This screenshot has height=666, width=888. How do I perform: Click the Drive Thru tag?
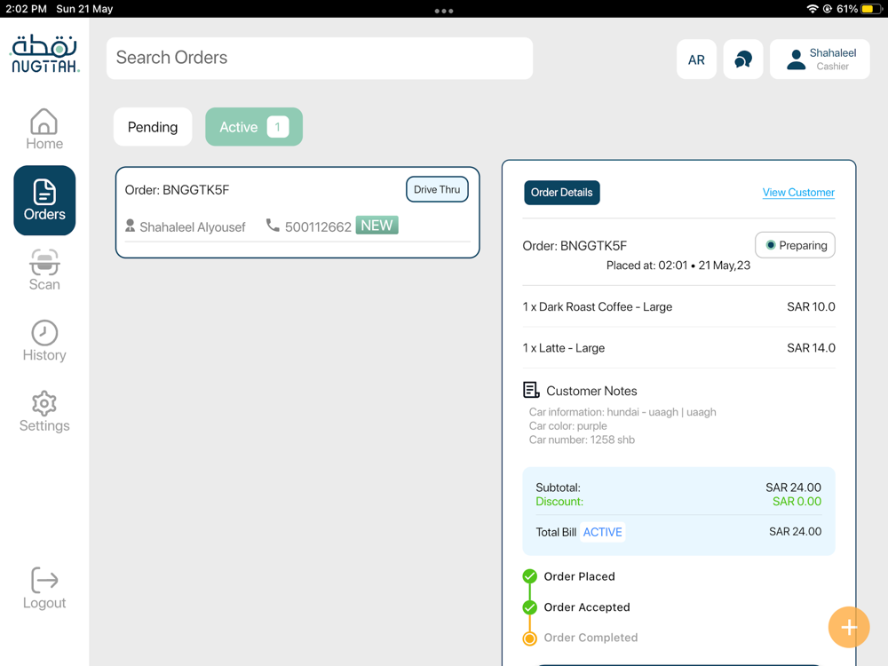[x=437, y=189]
